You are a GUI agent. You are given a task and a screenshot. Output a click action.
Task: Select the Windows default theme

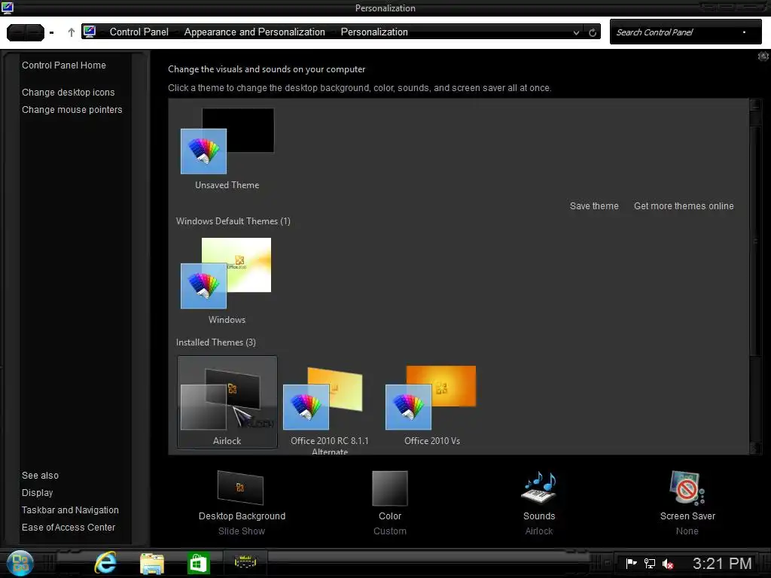coord(227,281)
